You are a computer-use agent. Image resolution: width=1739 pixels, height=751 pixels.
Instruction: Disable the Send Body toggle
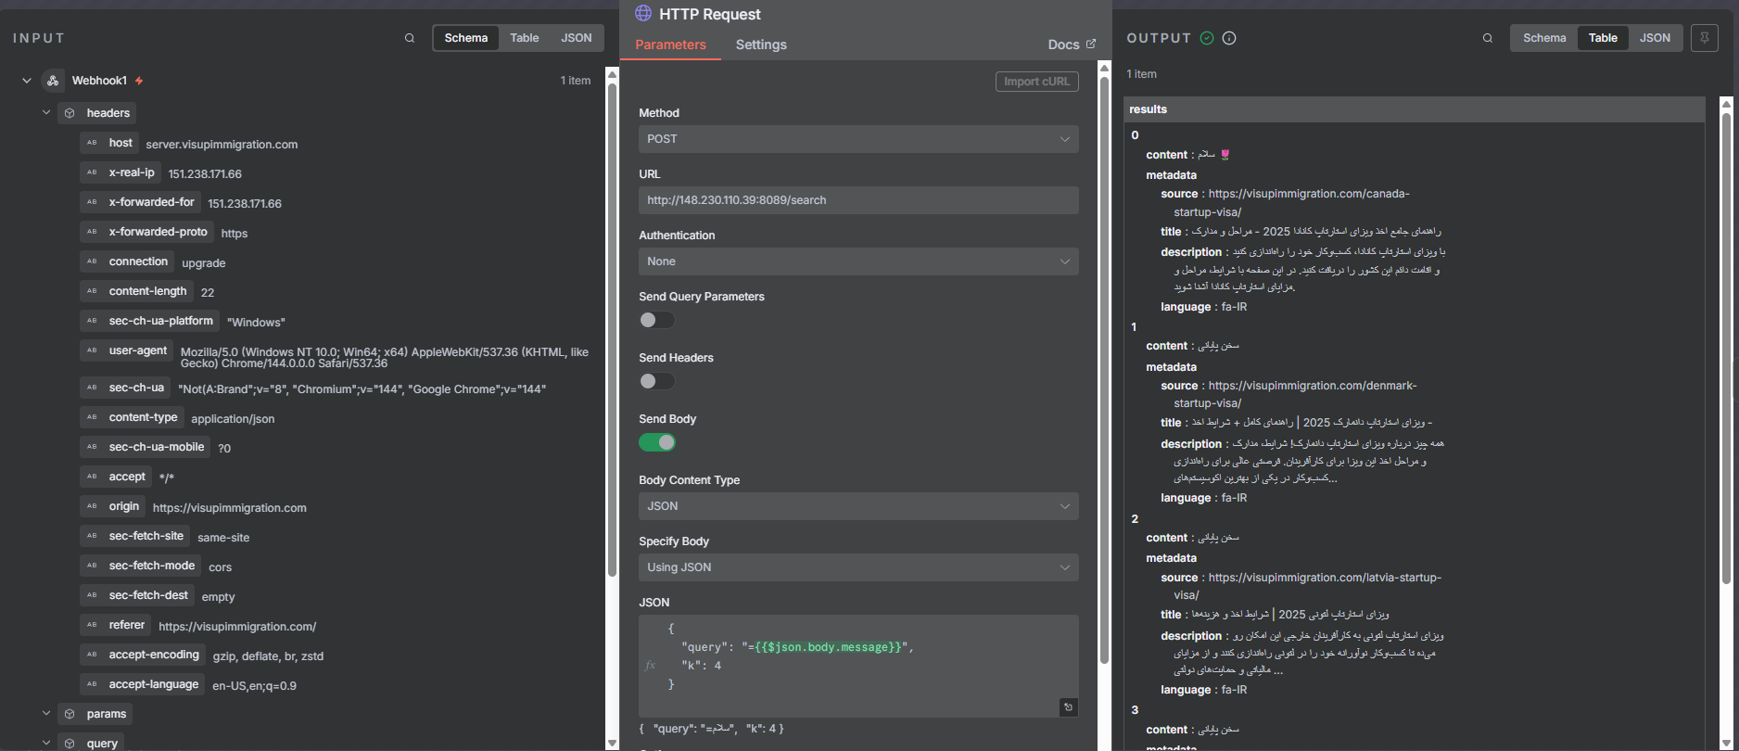pyautogui.click(x=657, y=442)
